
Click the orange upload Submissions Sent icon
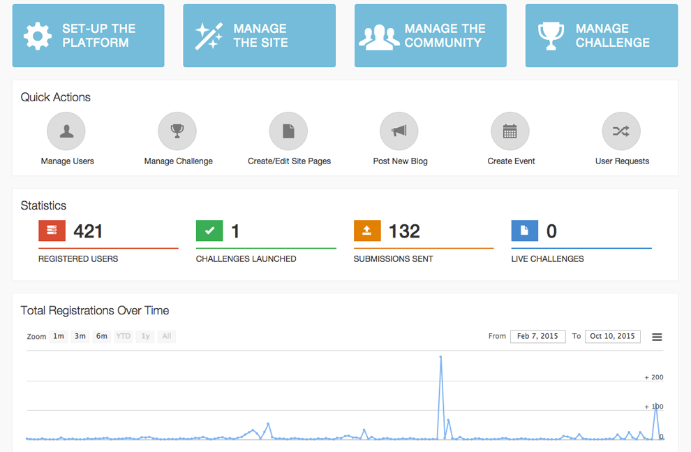(x=367, y=231)
